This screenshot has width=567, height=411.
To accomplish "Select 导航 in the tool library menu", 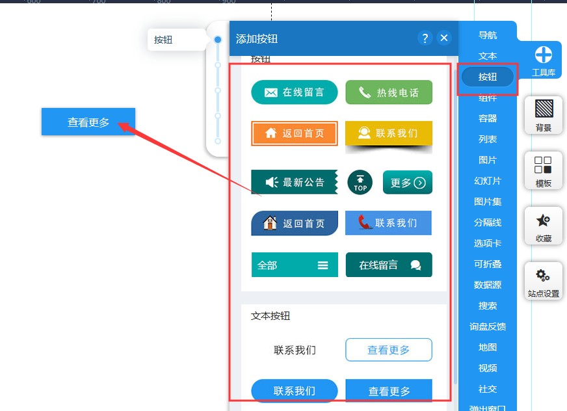I will click(x=488, y=35).
